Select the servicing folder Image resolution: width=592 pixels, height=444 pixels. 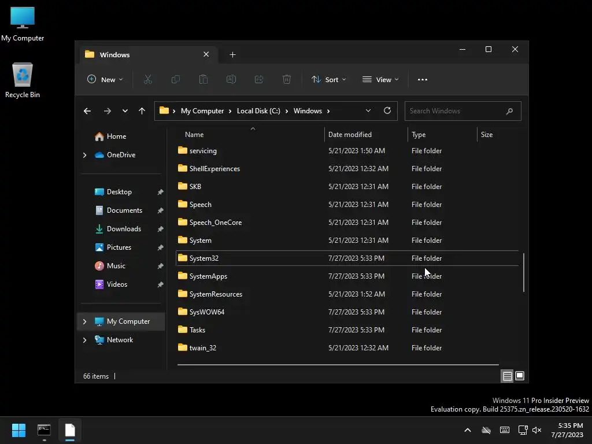tap(347, 151)
